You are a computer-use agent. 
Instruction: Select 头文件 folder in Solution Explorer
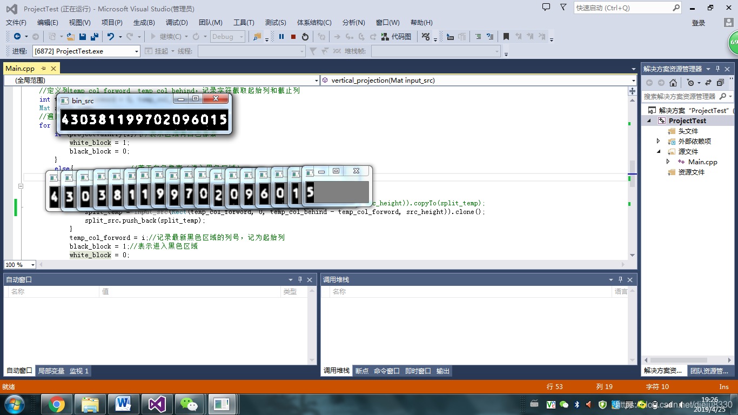pos(688,131)
